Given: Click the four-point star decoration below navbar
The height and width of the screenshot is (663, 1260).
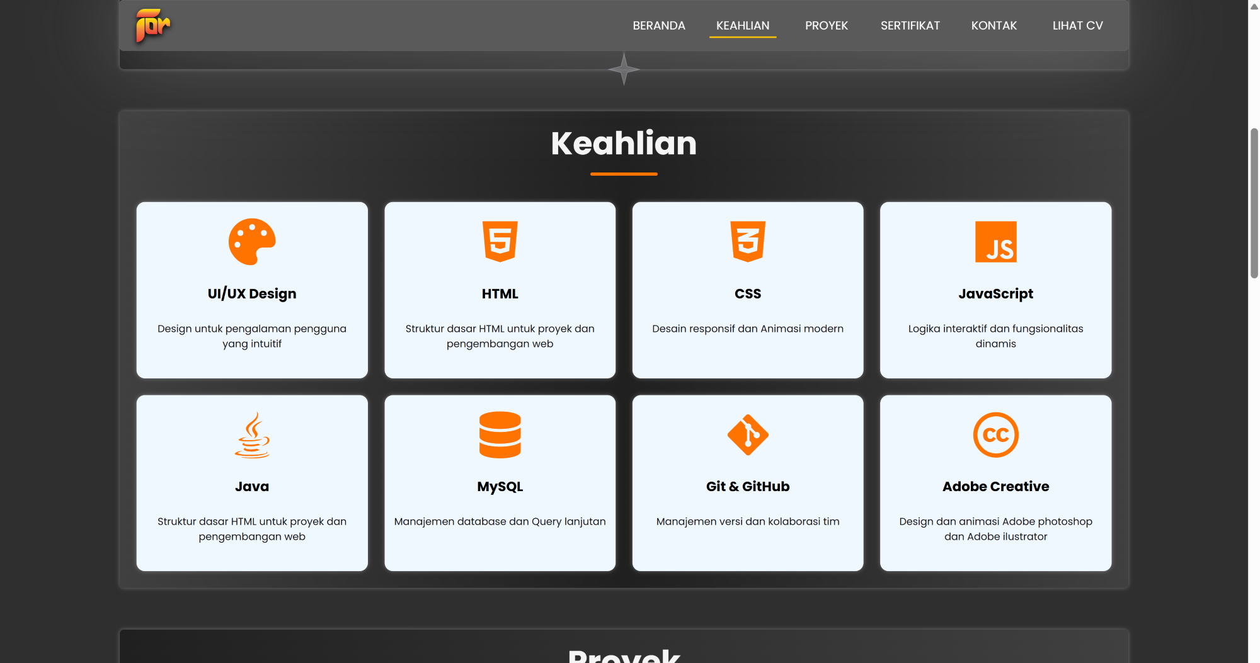Looking at the screenshot, I should tap(624, 69).
